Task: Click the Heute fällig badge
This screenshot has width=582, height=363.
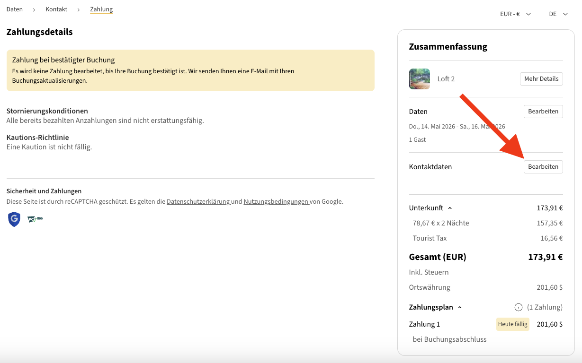Action: 512,324
